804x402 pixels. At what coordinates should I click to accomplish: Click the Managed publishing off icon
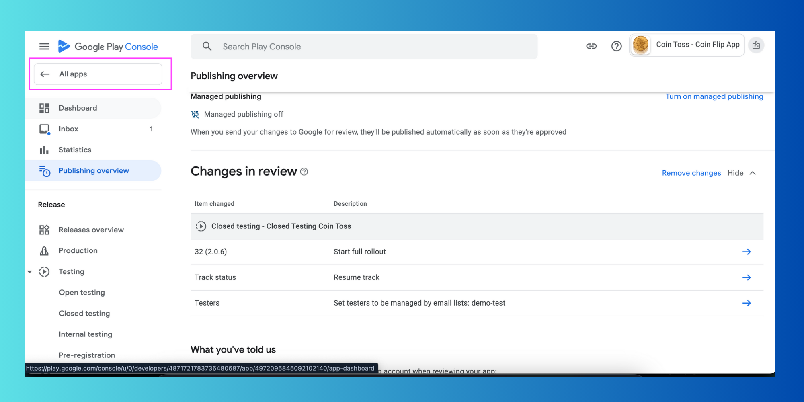195,115
